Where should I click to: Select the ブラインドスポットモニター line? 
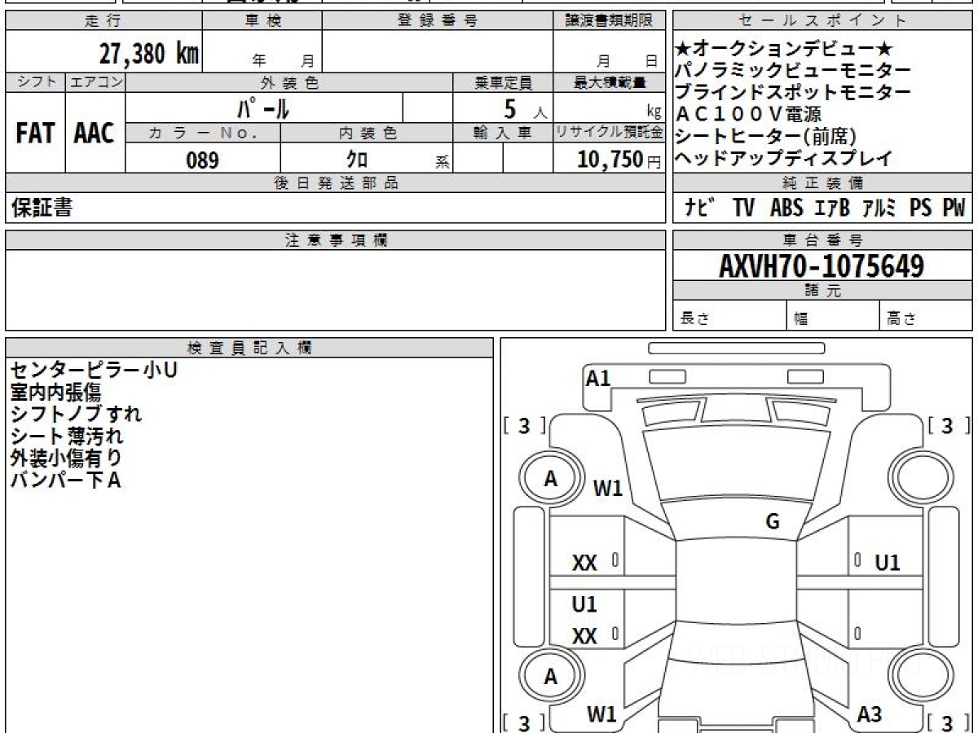coord(793,93)
